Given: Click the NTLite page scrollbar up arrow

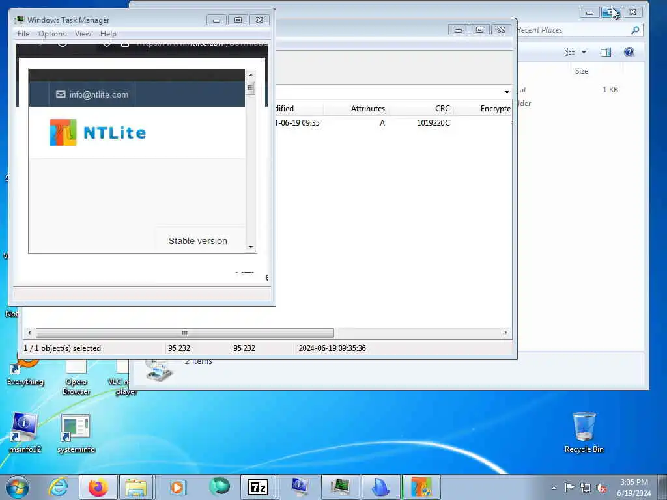Looking at the screenshot, I should 251,75.
